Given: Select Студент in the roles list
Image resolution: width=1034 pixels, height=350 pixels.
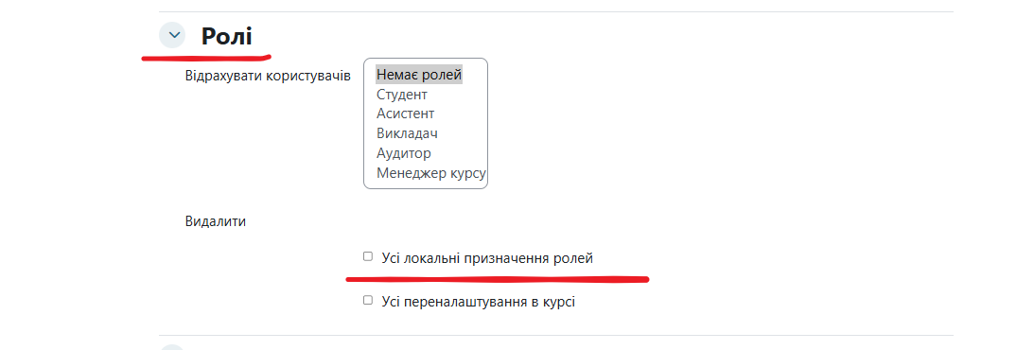Looking at the screenshot, I should pos(402,95).
